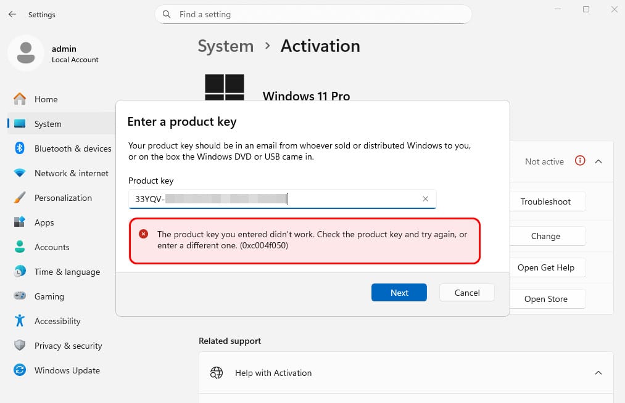Collapse the activation state section chevron
This screenshot has width=625, height=403.
click(x=598, y=161)
